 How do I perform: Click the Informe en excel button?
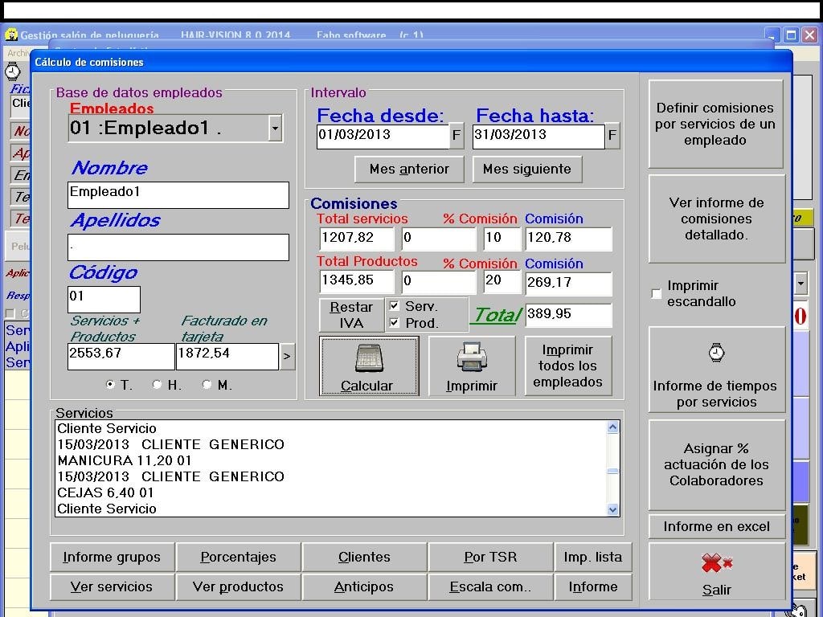click(716, 526)
